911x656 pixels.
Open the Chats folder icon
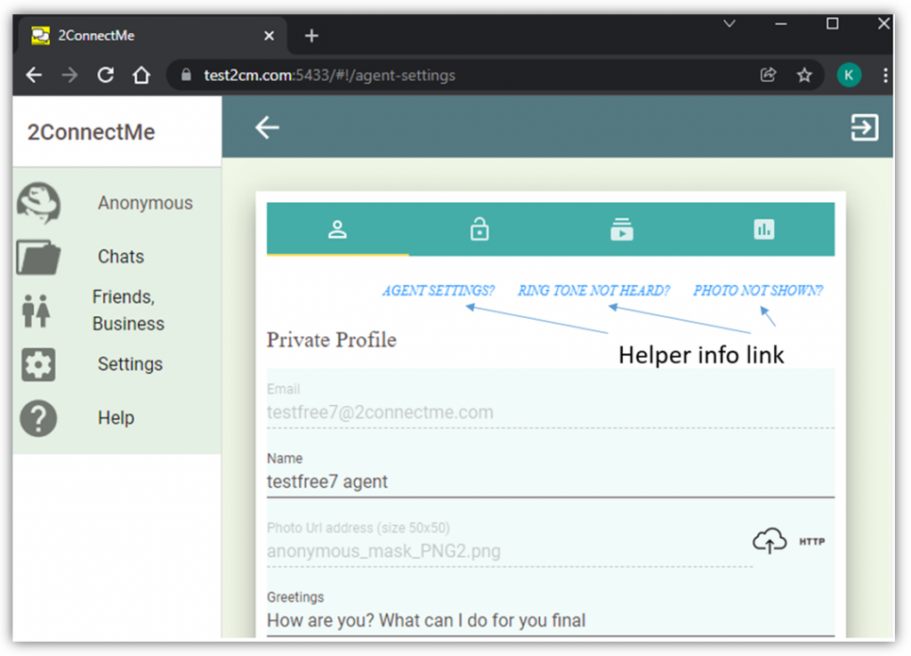pos(38,257)
